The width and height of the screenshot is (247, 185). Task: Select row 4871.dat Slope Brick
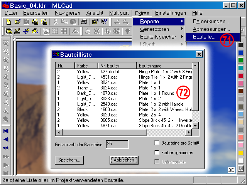[x=124, y=126]
